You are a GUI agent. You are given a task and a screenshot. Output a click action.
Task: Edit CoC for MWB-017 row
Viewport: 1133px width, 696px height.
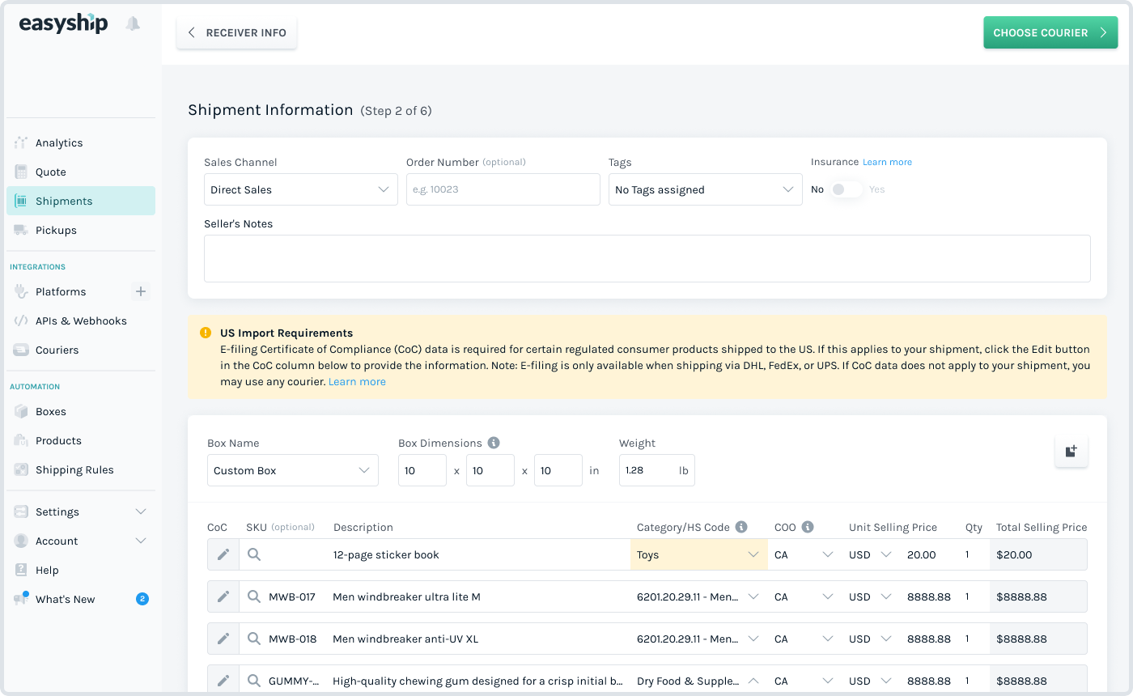coord(223,596)
